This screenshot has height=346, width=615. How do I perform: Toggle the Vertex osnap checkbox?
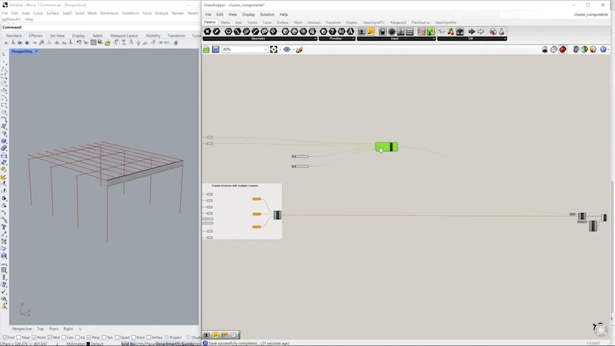coord(148,338)
